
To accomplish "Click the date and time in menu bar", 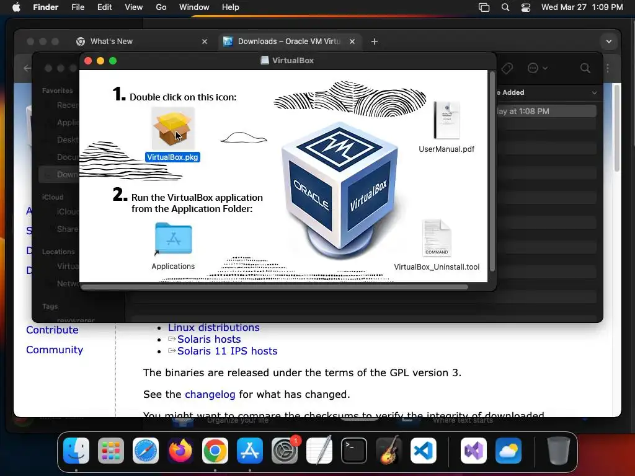I will pos(582,7).
